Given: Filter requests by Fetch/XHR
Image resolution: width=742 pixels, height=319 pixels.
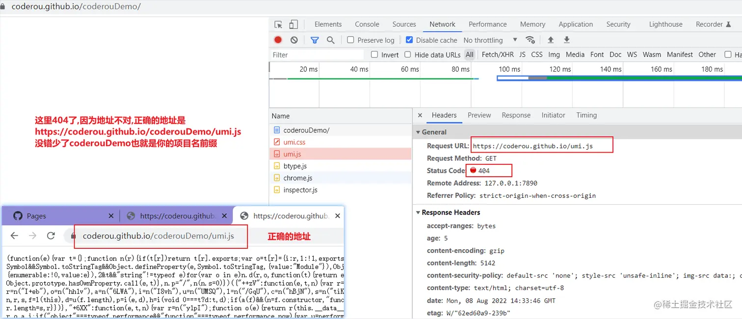Looking at the screenshot, I should click(x=498, y=54).
